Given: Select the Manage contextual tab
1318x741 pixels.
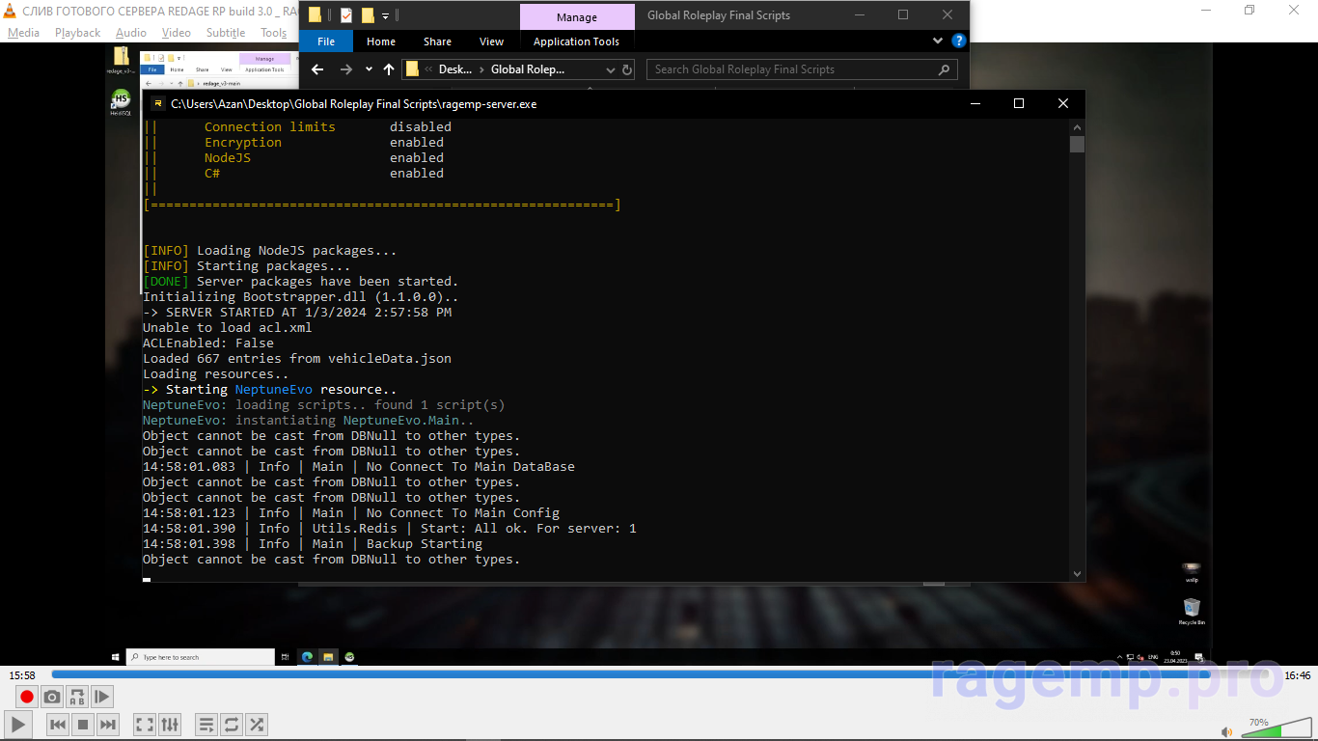Looking at the screenshot, I should (577, 17).
